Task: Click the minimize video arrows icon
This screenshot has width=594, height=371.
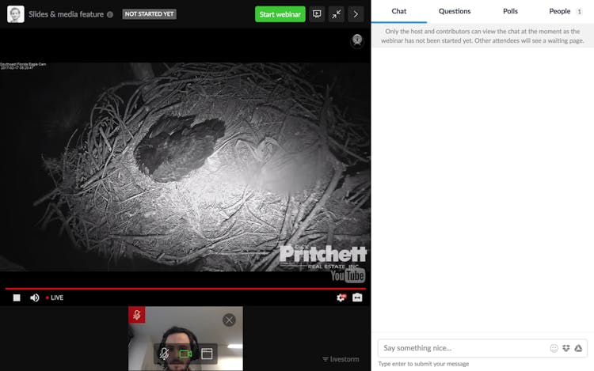Action: (337, 14)
